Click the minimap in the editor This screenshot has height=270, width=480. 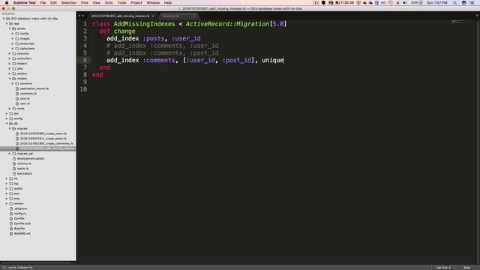coord(458,22)
